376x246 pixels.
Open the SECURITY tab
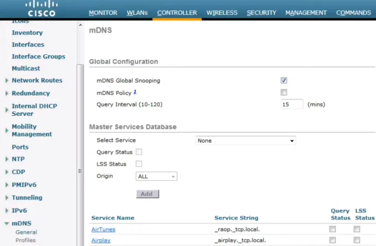point(261,13)
